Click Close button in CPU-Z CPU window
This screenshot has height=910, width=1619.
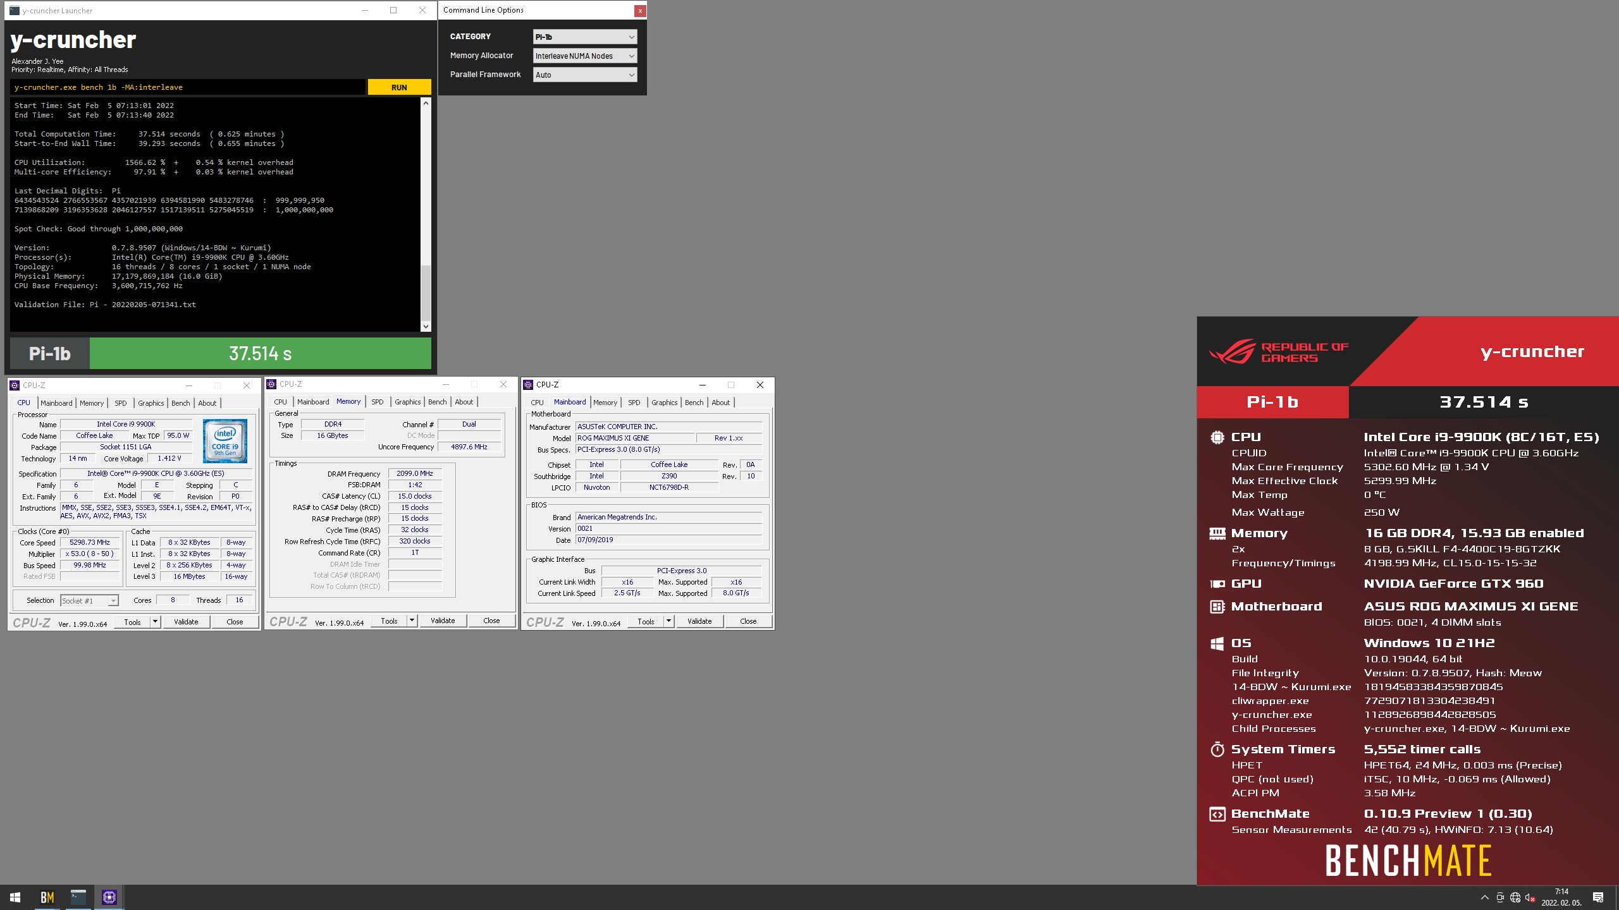235,622
